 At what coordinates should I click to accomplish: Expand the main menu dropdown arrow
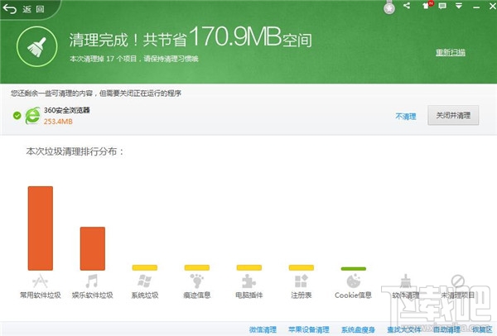(x=459, y=6)
